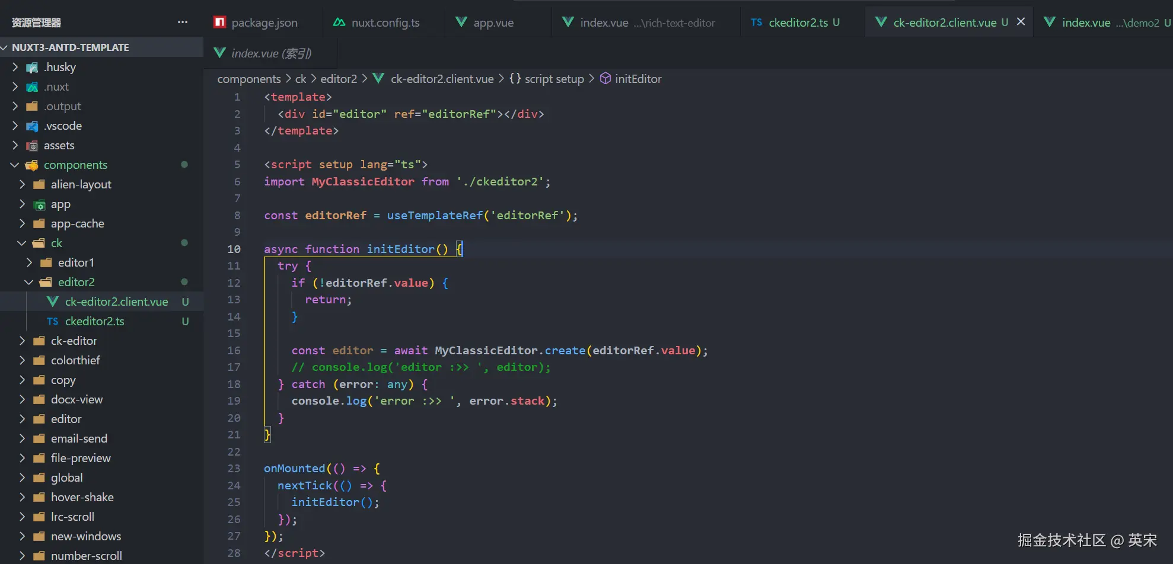Click the script setup braces icon in breadcrumb
1173x564 pixels.
tap(515, 79)
